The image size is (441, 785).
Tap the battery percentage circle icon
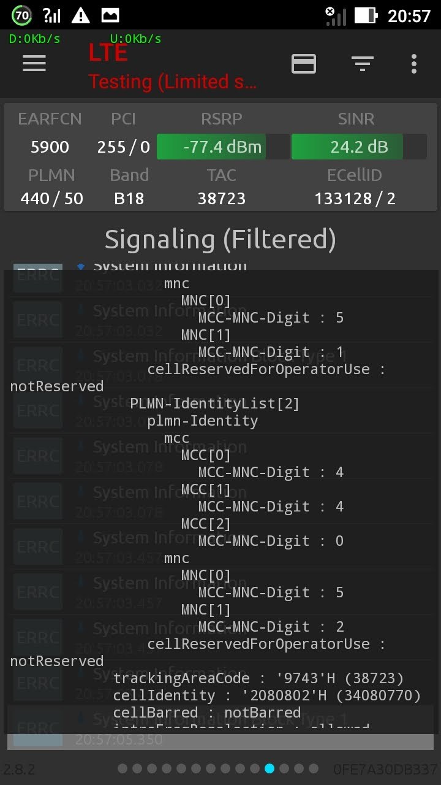coord(22,15)
